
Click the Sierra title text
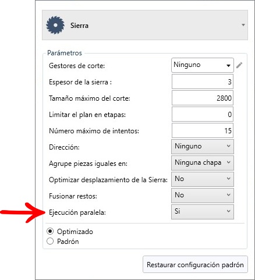click(79, 26)
